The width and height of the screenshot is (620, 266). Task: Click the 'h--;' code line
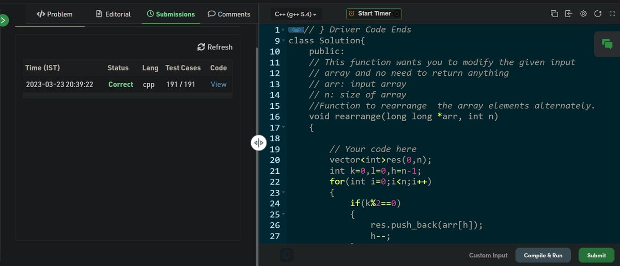pos(381,236)
